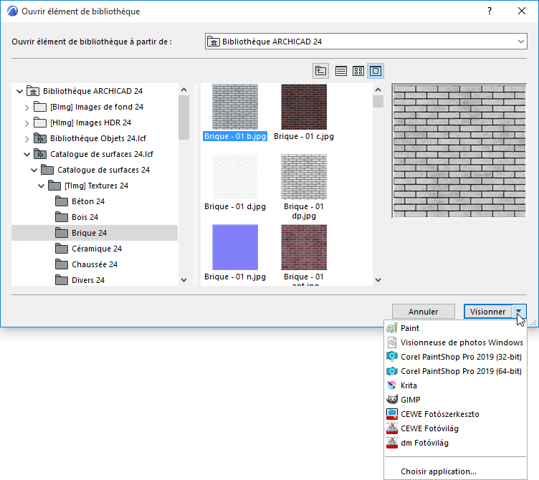Viewport: 539px width, 480px height.
Task: Click the Catalogue de surfaces 24.lcf library icon
Action: tap(40, 154)
